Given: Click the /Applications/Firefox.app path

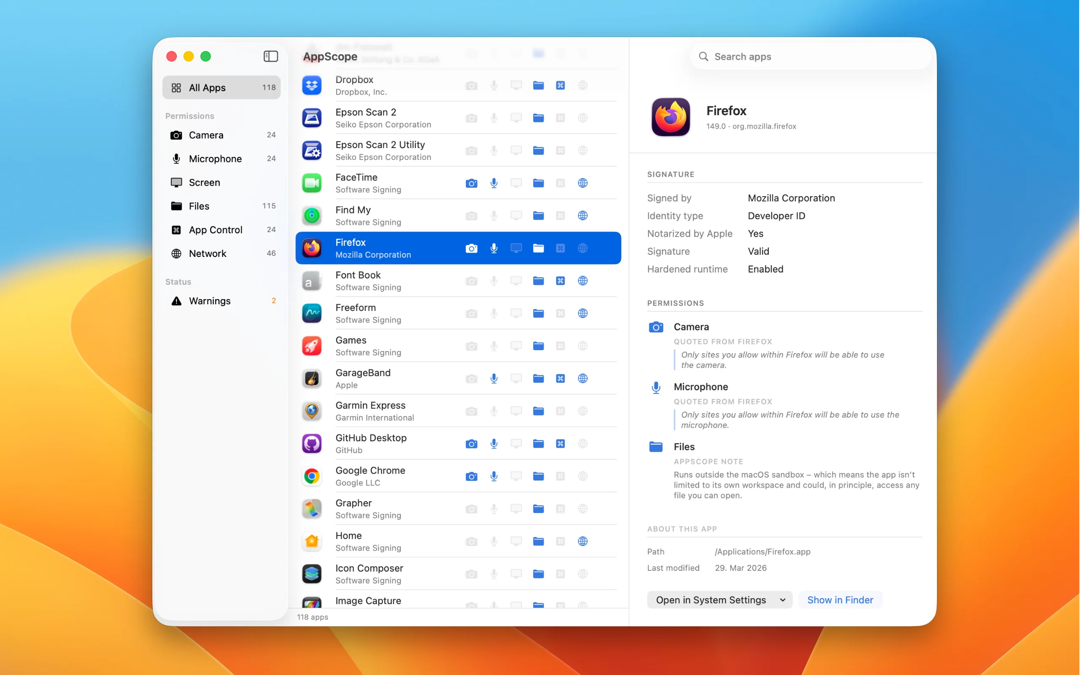Looking at the screenshot, I should point(762,552).
